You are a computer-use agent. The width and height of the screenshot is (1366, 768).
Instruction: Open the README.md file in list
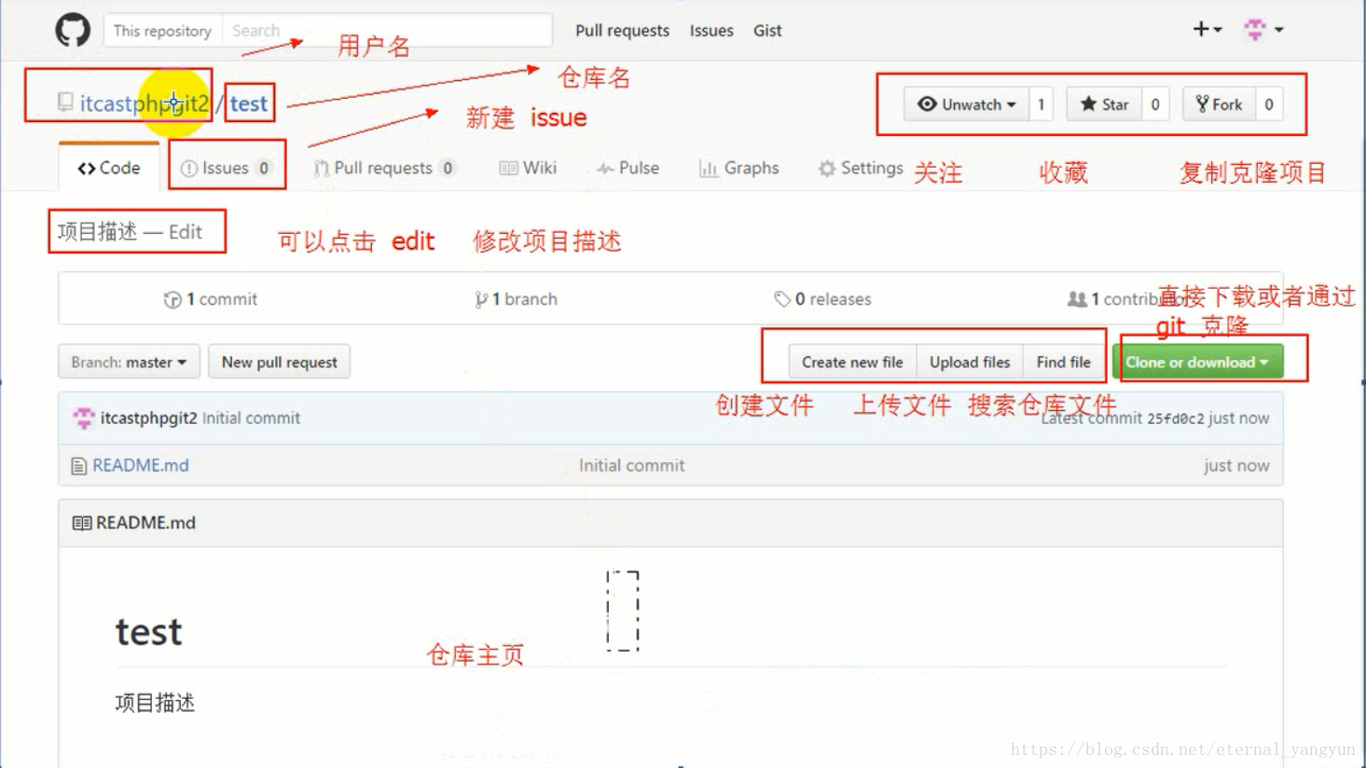point(140,465)
